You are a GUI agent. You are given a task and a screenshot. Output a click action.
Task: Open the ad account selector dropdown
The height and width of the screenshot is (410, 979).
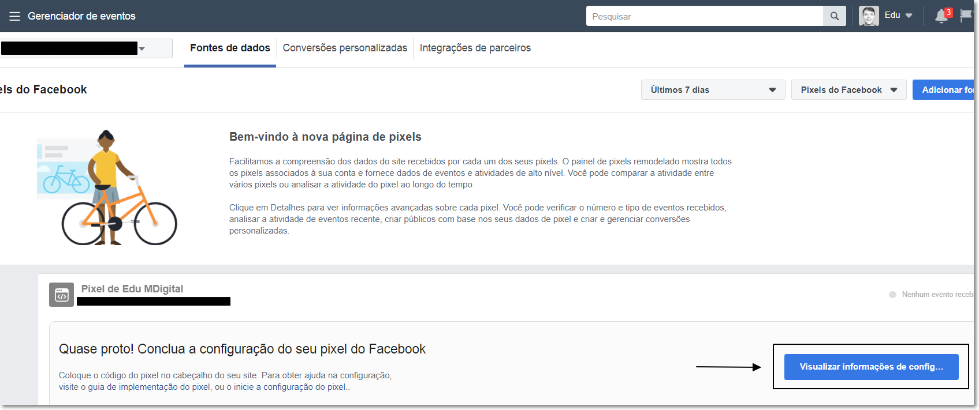(86, 48)
